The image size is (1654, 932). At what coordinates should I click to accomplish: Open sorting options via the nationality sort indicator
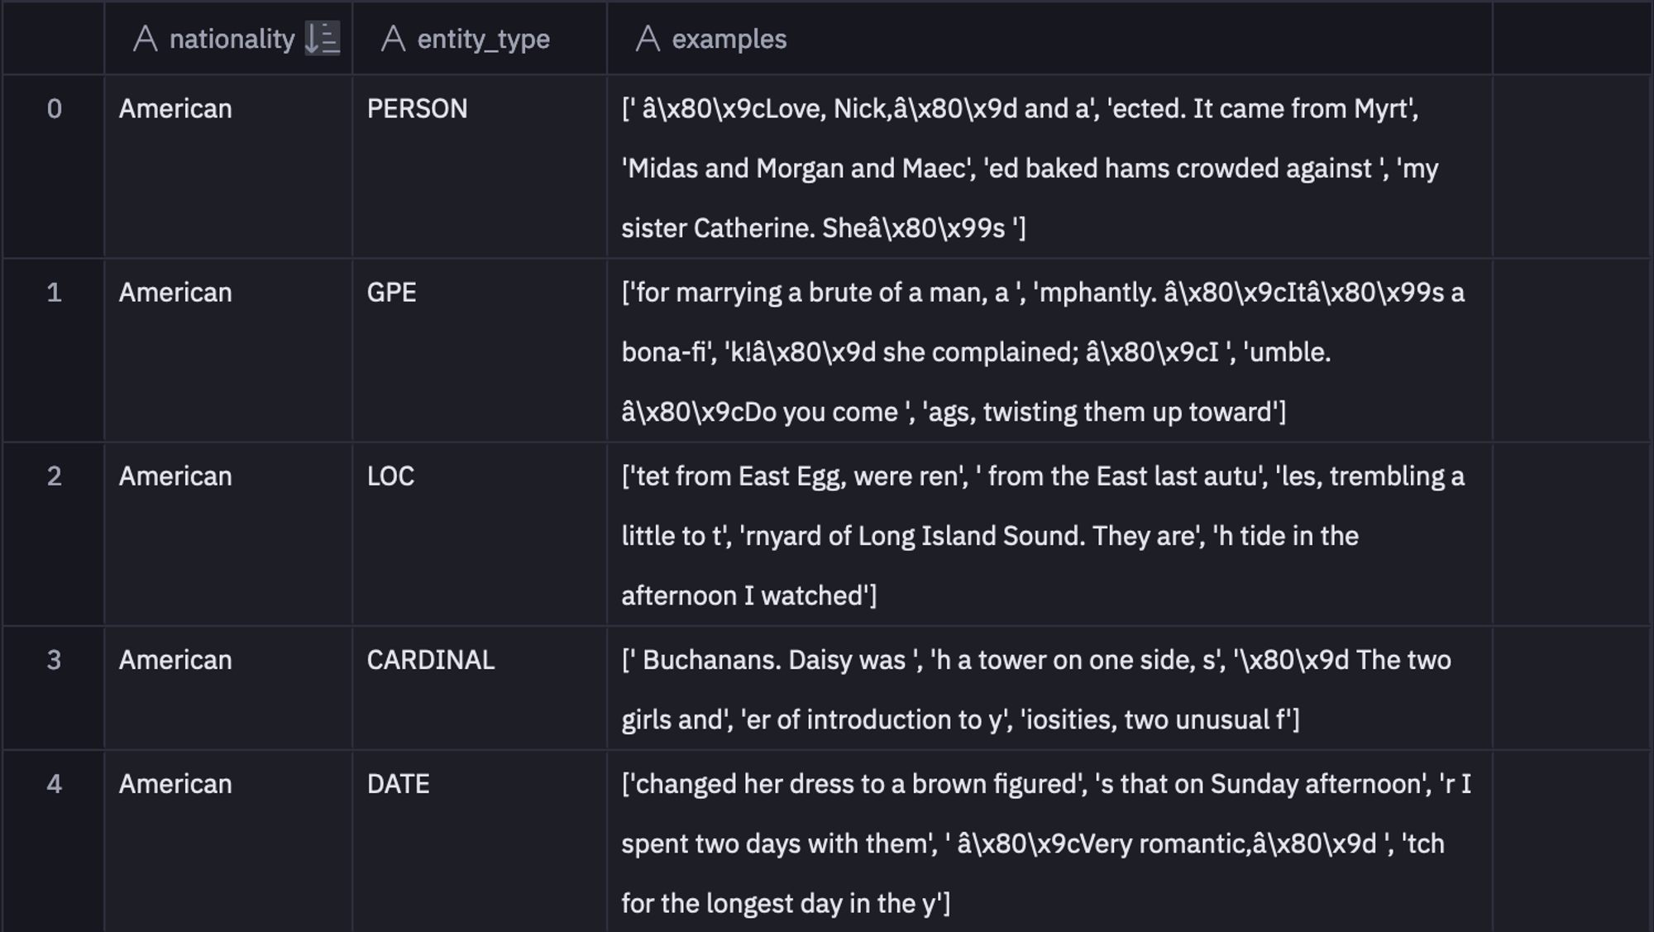click(x=323, y=37)
